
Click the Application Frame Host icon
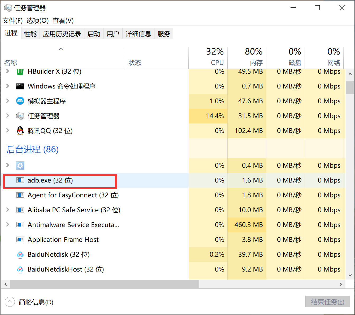point(20,240)
